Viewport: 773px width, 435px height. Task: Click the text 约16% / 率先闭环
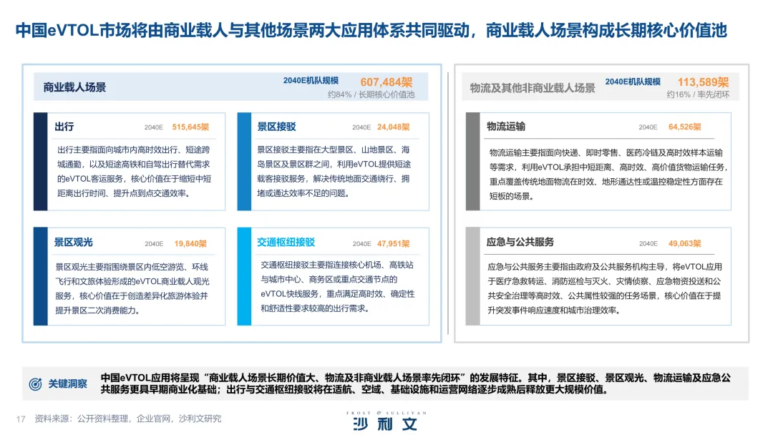pyautogui.click(x=698, y=94)
